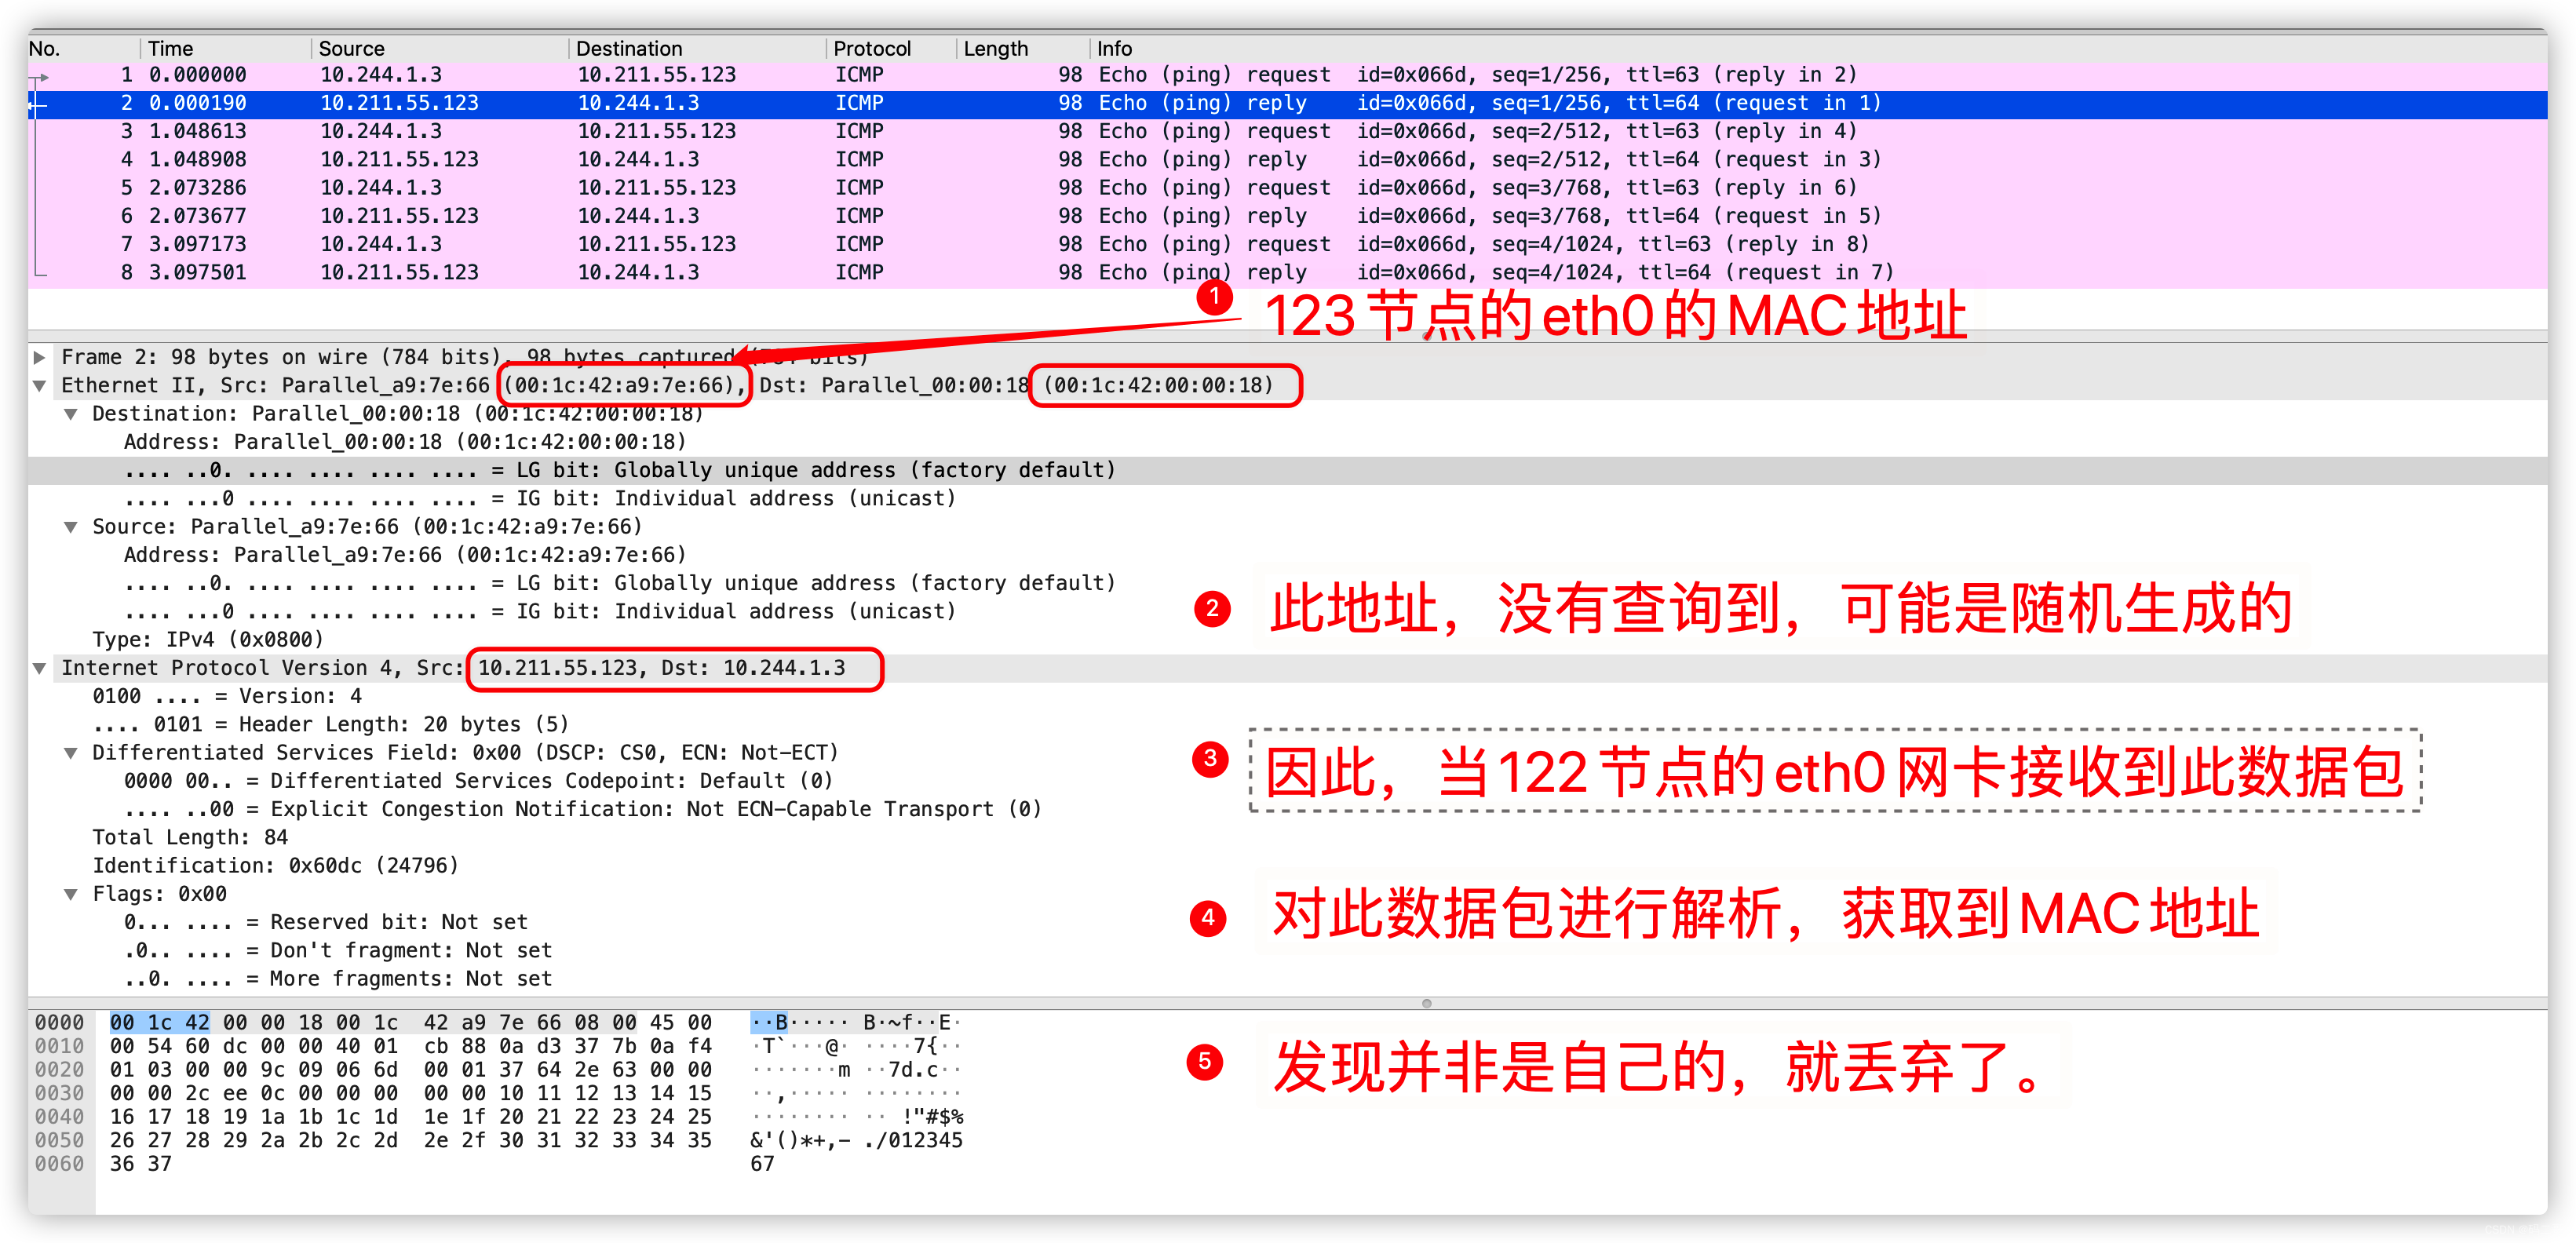Select the More fragments: Not set line

(338, 979)
